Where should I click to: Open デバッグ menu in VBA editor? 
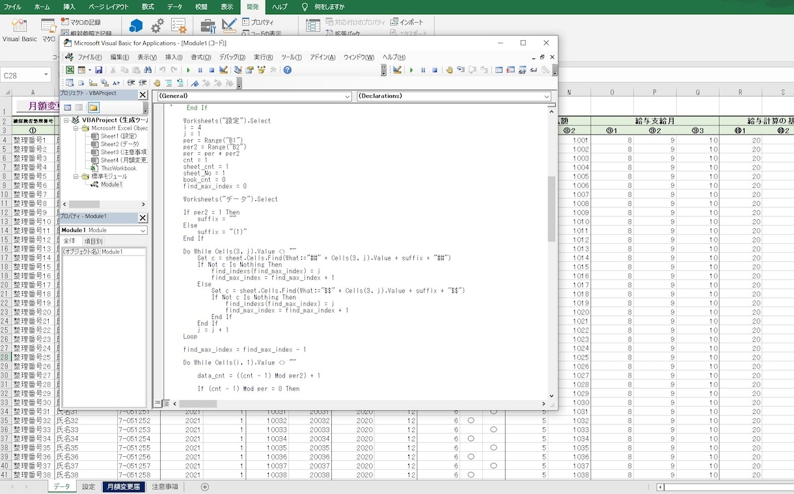[232, 57]
